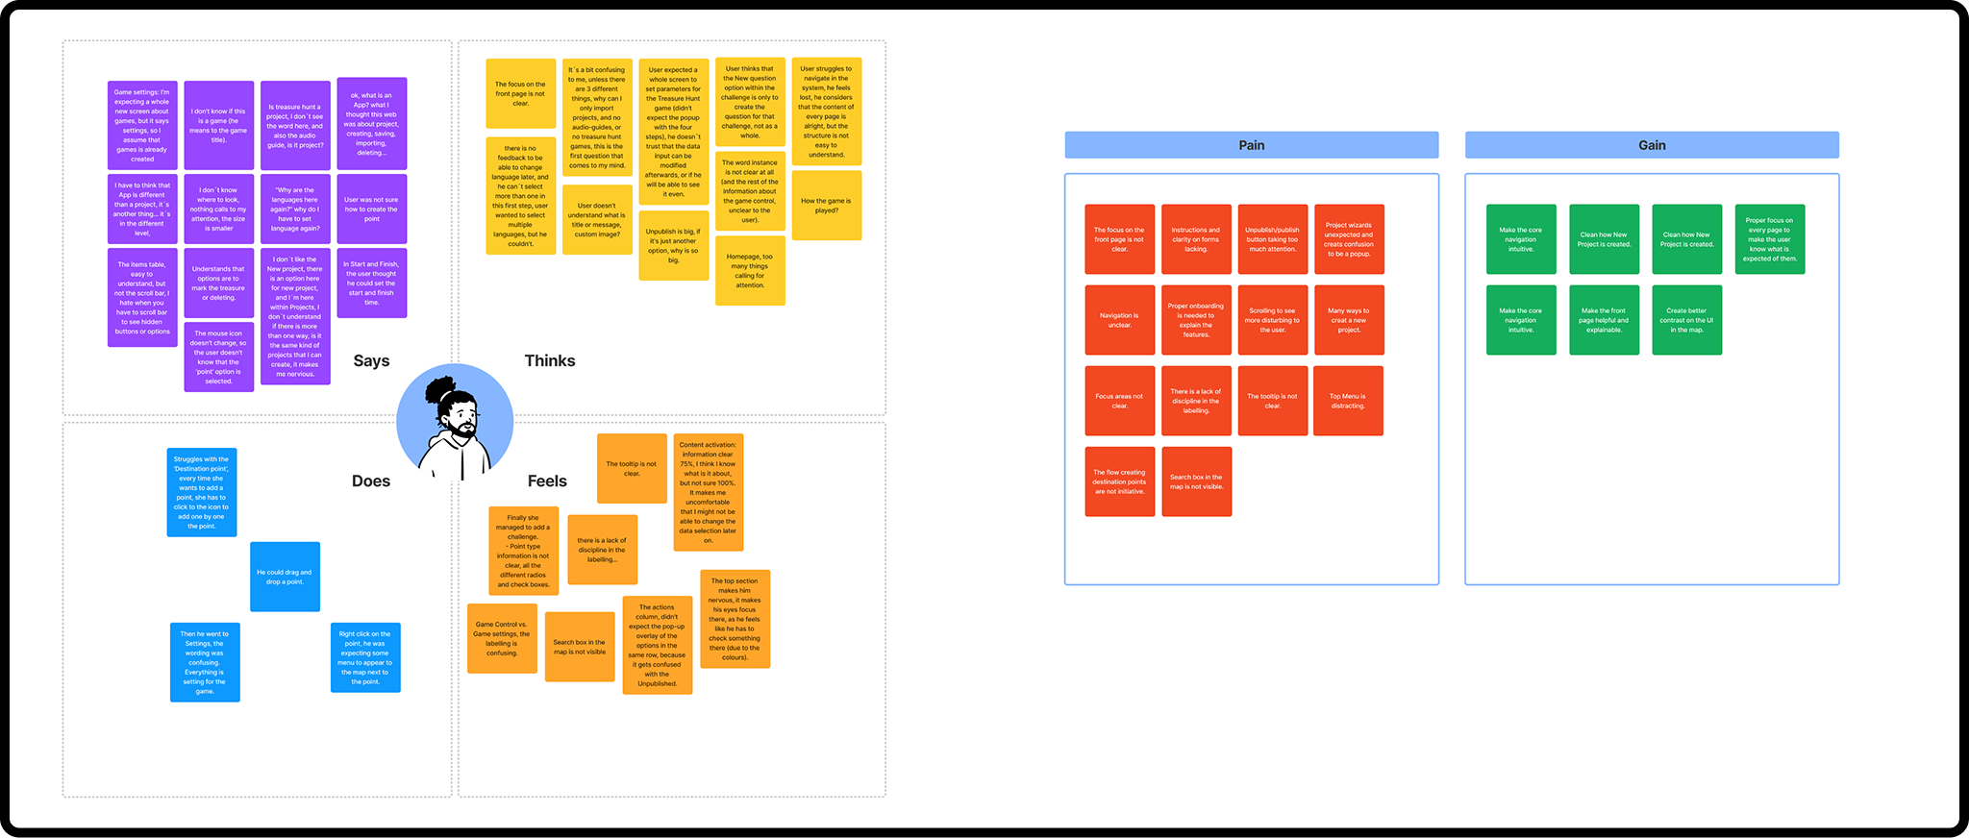1969x838 pixels.
Task: Select blue note 'He could drag and drop a point'
Action: (285, 577)
